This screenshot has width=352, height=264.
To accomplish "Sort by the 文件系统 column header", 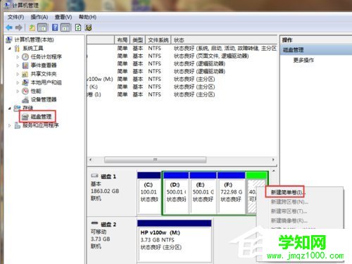I will click(x=158, y=40).
